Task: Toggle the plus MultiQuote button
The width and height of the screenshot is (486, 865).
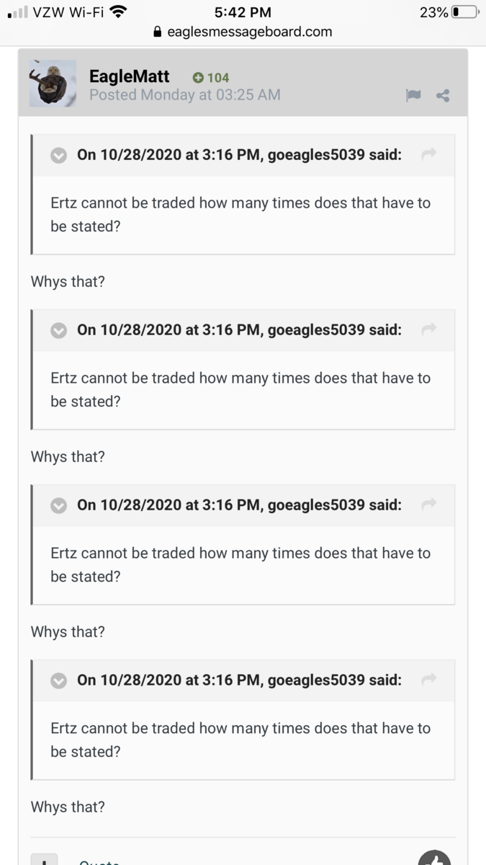Action: 44,859
